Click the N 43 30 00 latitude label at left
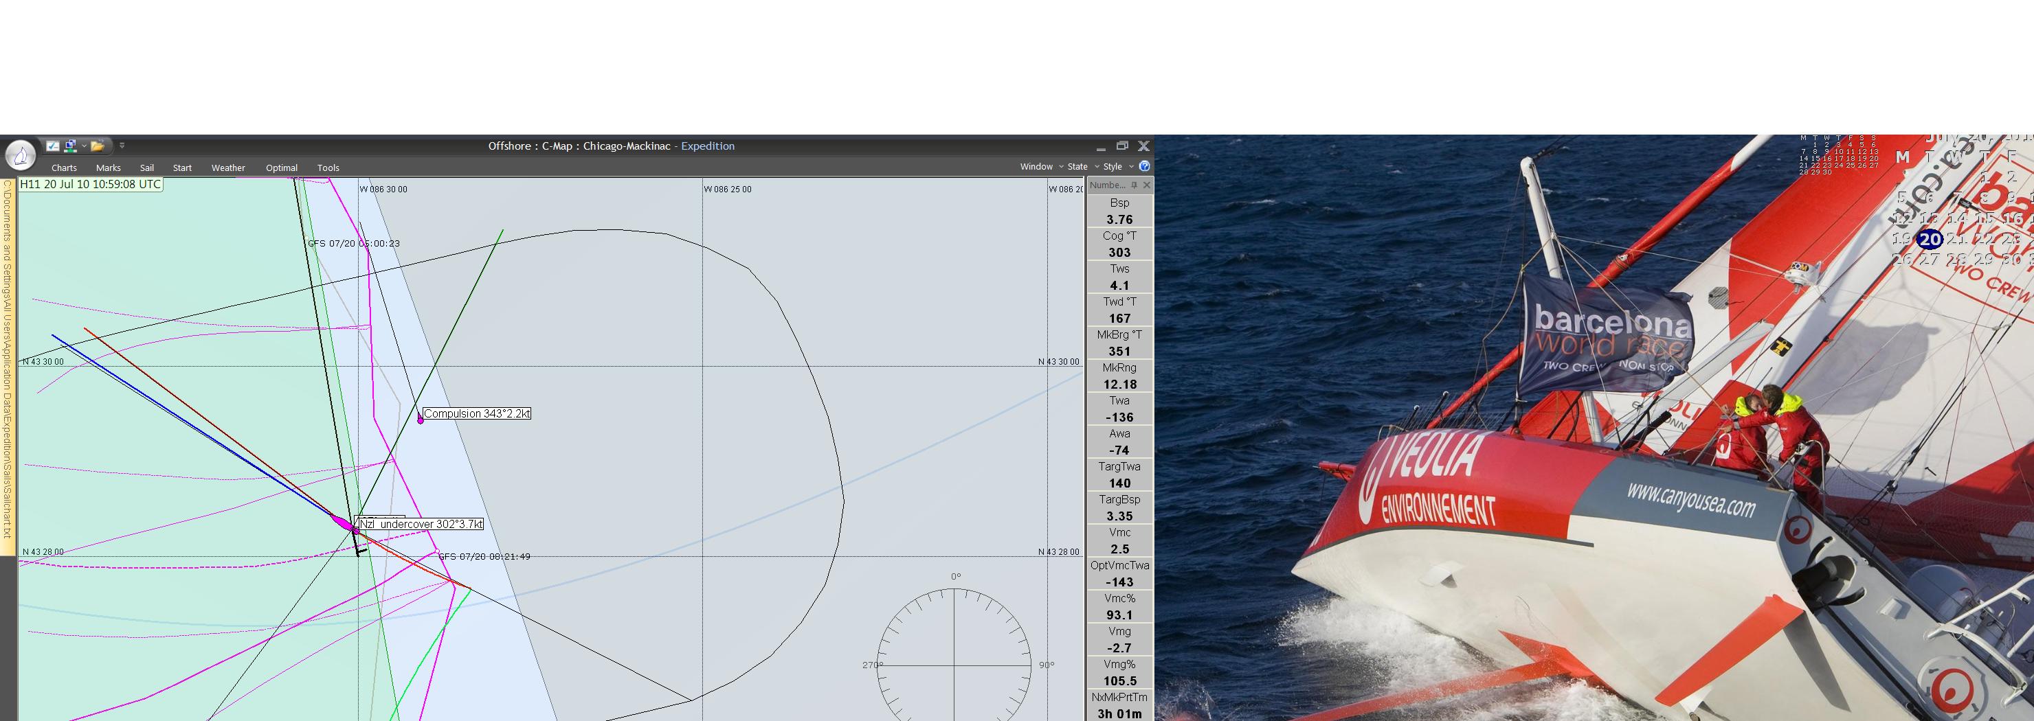The image size is (2034, 721). click(x=43, y=362)
